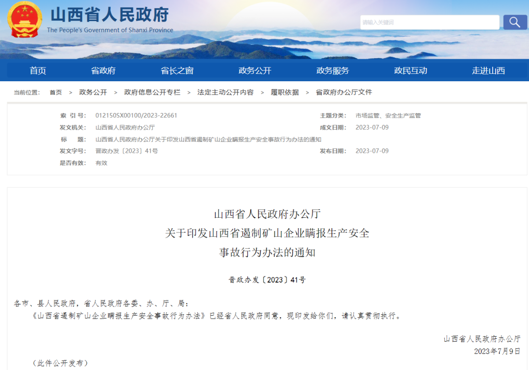The width and height of the screenshot is (529, 370).
Task: Select 政务公开 in main navigation bar
Action: coord(255,70)
